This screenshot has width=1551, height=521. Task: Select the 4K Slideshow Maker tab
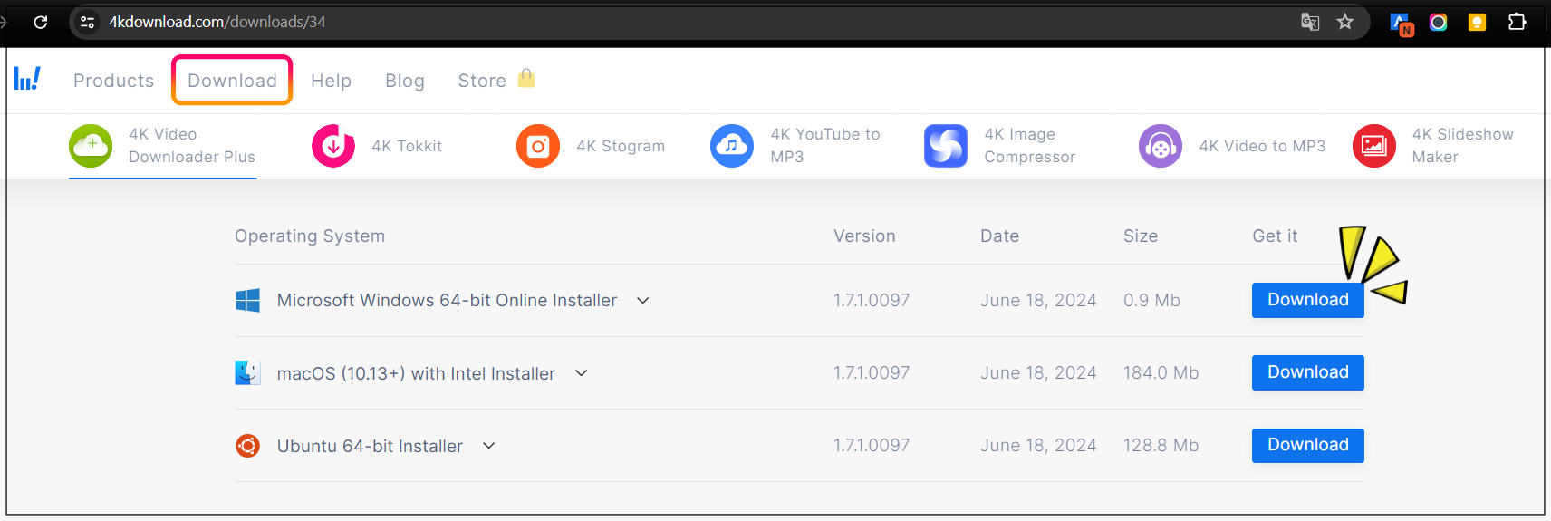1433,146
